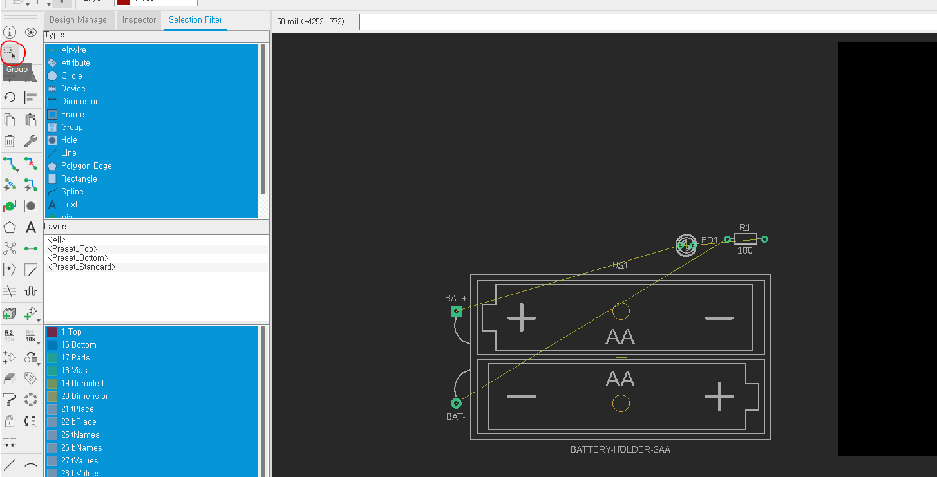Toggle Device type filter
Image resolution: width=937 pixels, height=477 pixels.
pyautogui.click(x=152, y=88)
